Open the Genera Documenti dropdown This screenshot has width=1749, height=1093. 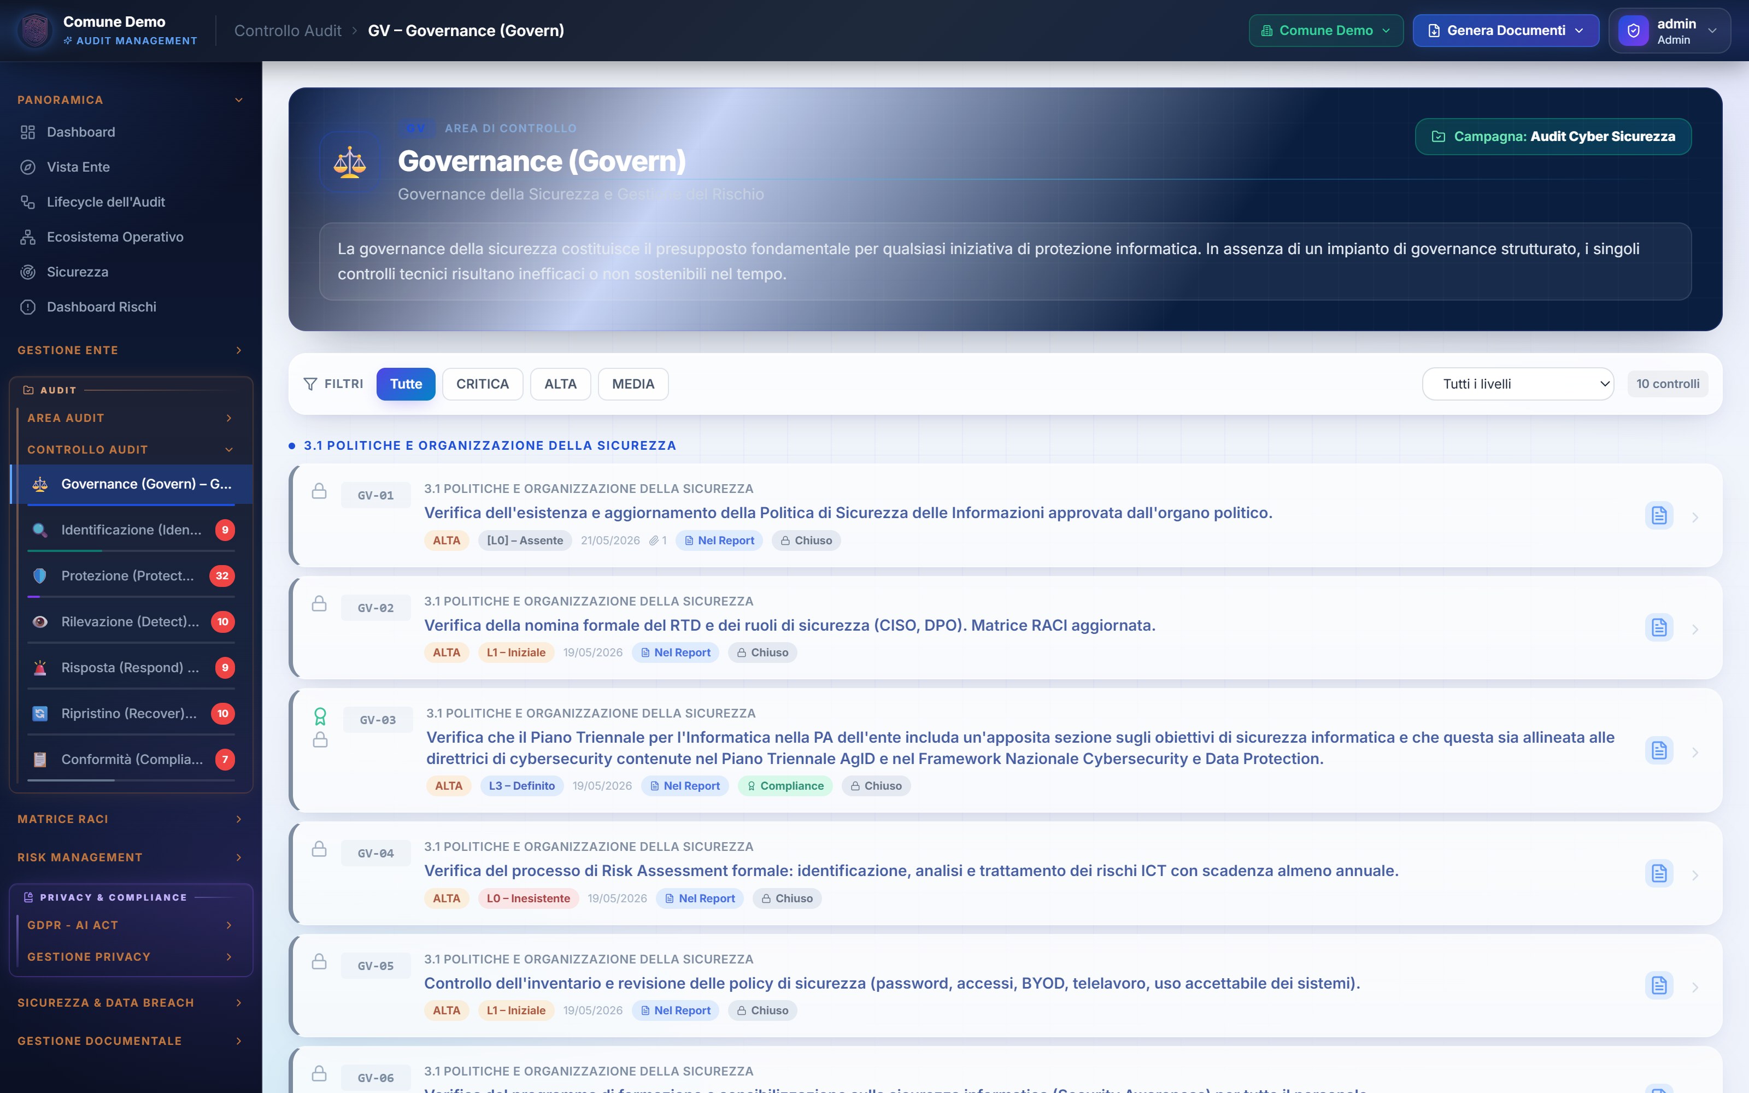(1505, 31)
